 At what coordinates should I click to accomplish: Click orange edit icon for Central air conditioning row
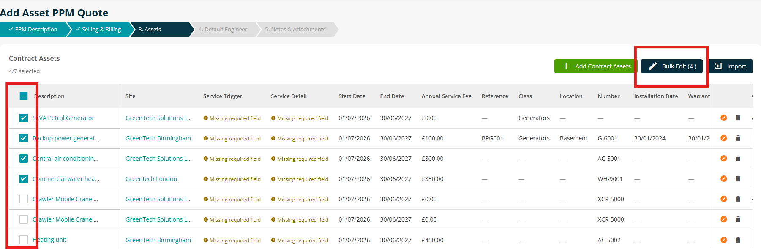pyautogui.click(x=723, y=159)
